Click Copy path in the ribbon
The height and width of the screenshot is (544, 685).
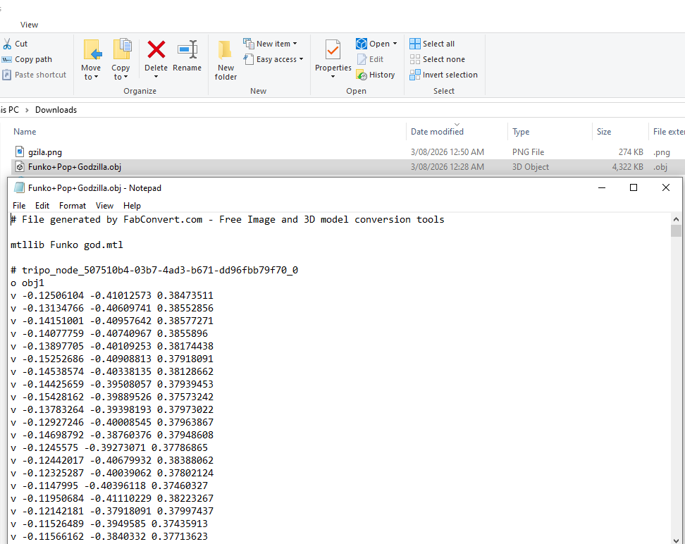pos(27,59)
